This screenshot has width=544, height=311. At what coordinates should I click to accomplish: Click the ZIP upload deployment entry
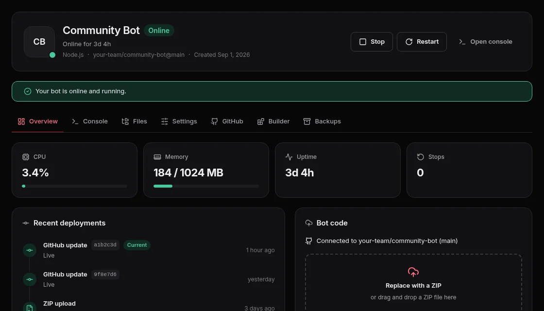(149, 306)
